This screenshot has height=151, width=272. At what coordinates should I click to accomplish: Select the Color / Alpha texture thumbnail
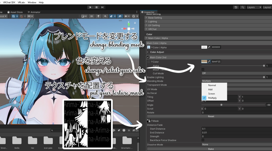[x=149, y=47]
